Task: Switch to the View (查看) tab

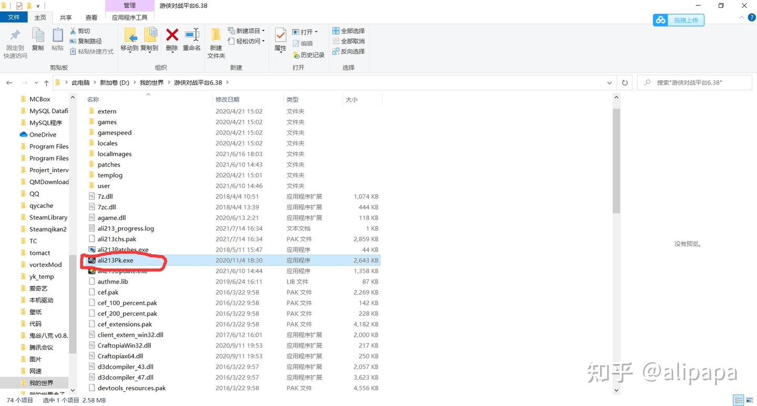Action: 91,17
